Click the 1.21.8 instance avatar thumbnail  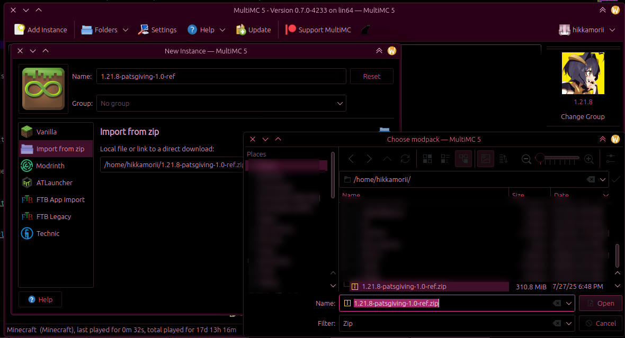[583, 73]
